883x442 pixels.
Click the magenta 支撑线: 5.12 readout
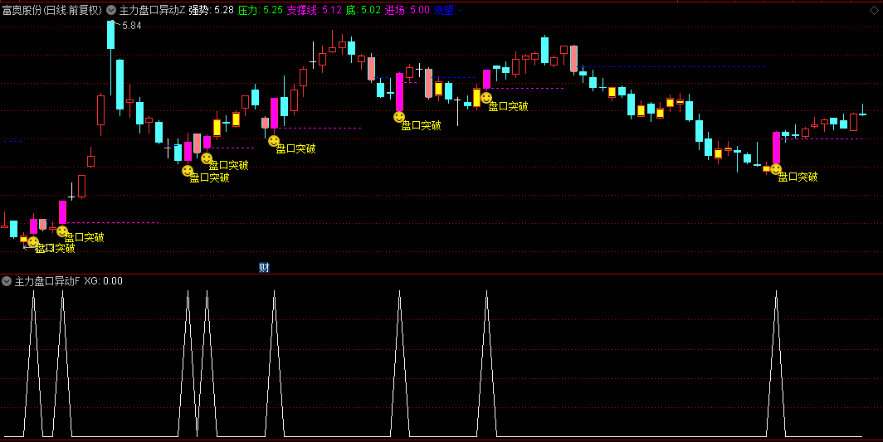tap(314, 11)
